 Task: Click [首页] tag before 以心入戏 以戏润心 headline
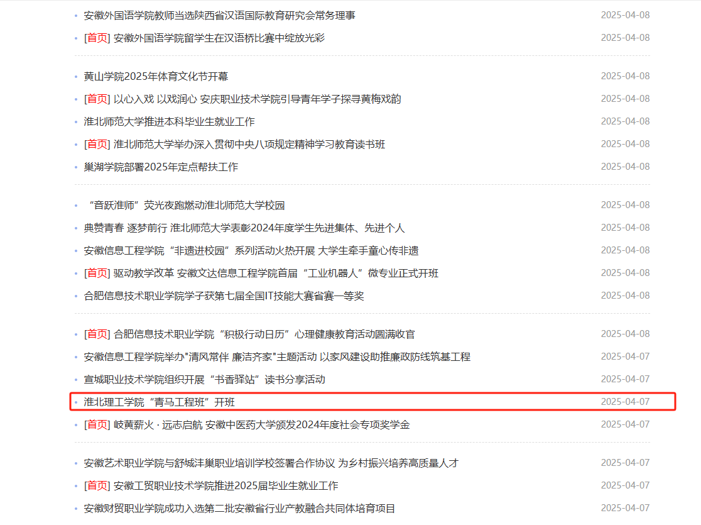[x=97, y=99]
